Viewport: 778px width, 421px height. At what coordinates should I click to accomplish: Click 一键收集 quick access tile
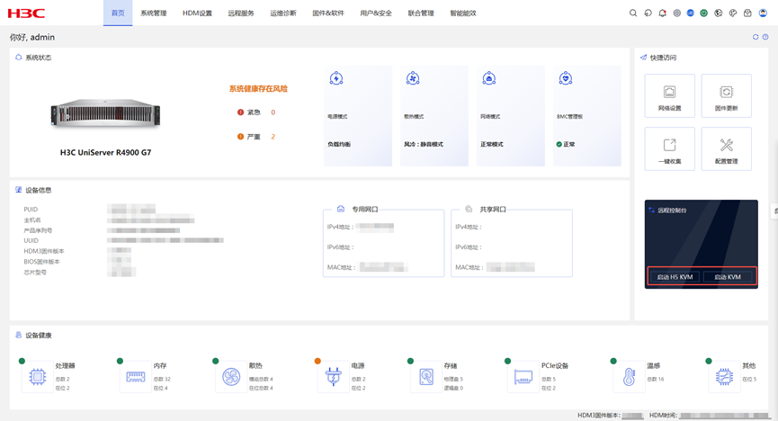(x=669, y=148)
